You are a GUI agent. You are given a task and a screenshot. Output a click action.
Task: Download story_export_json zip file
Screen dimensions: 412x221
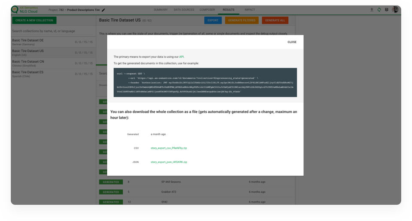coord(169,162)
